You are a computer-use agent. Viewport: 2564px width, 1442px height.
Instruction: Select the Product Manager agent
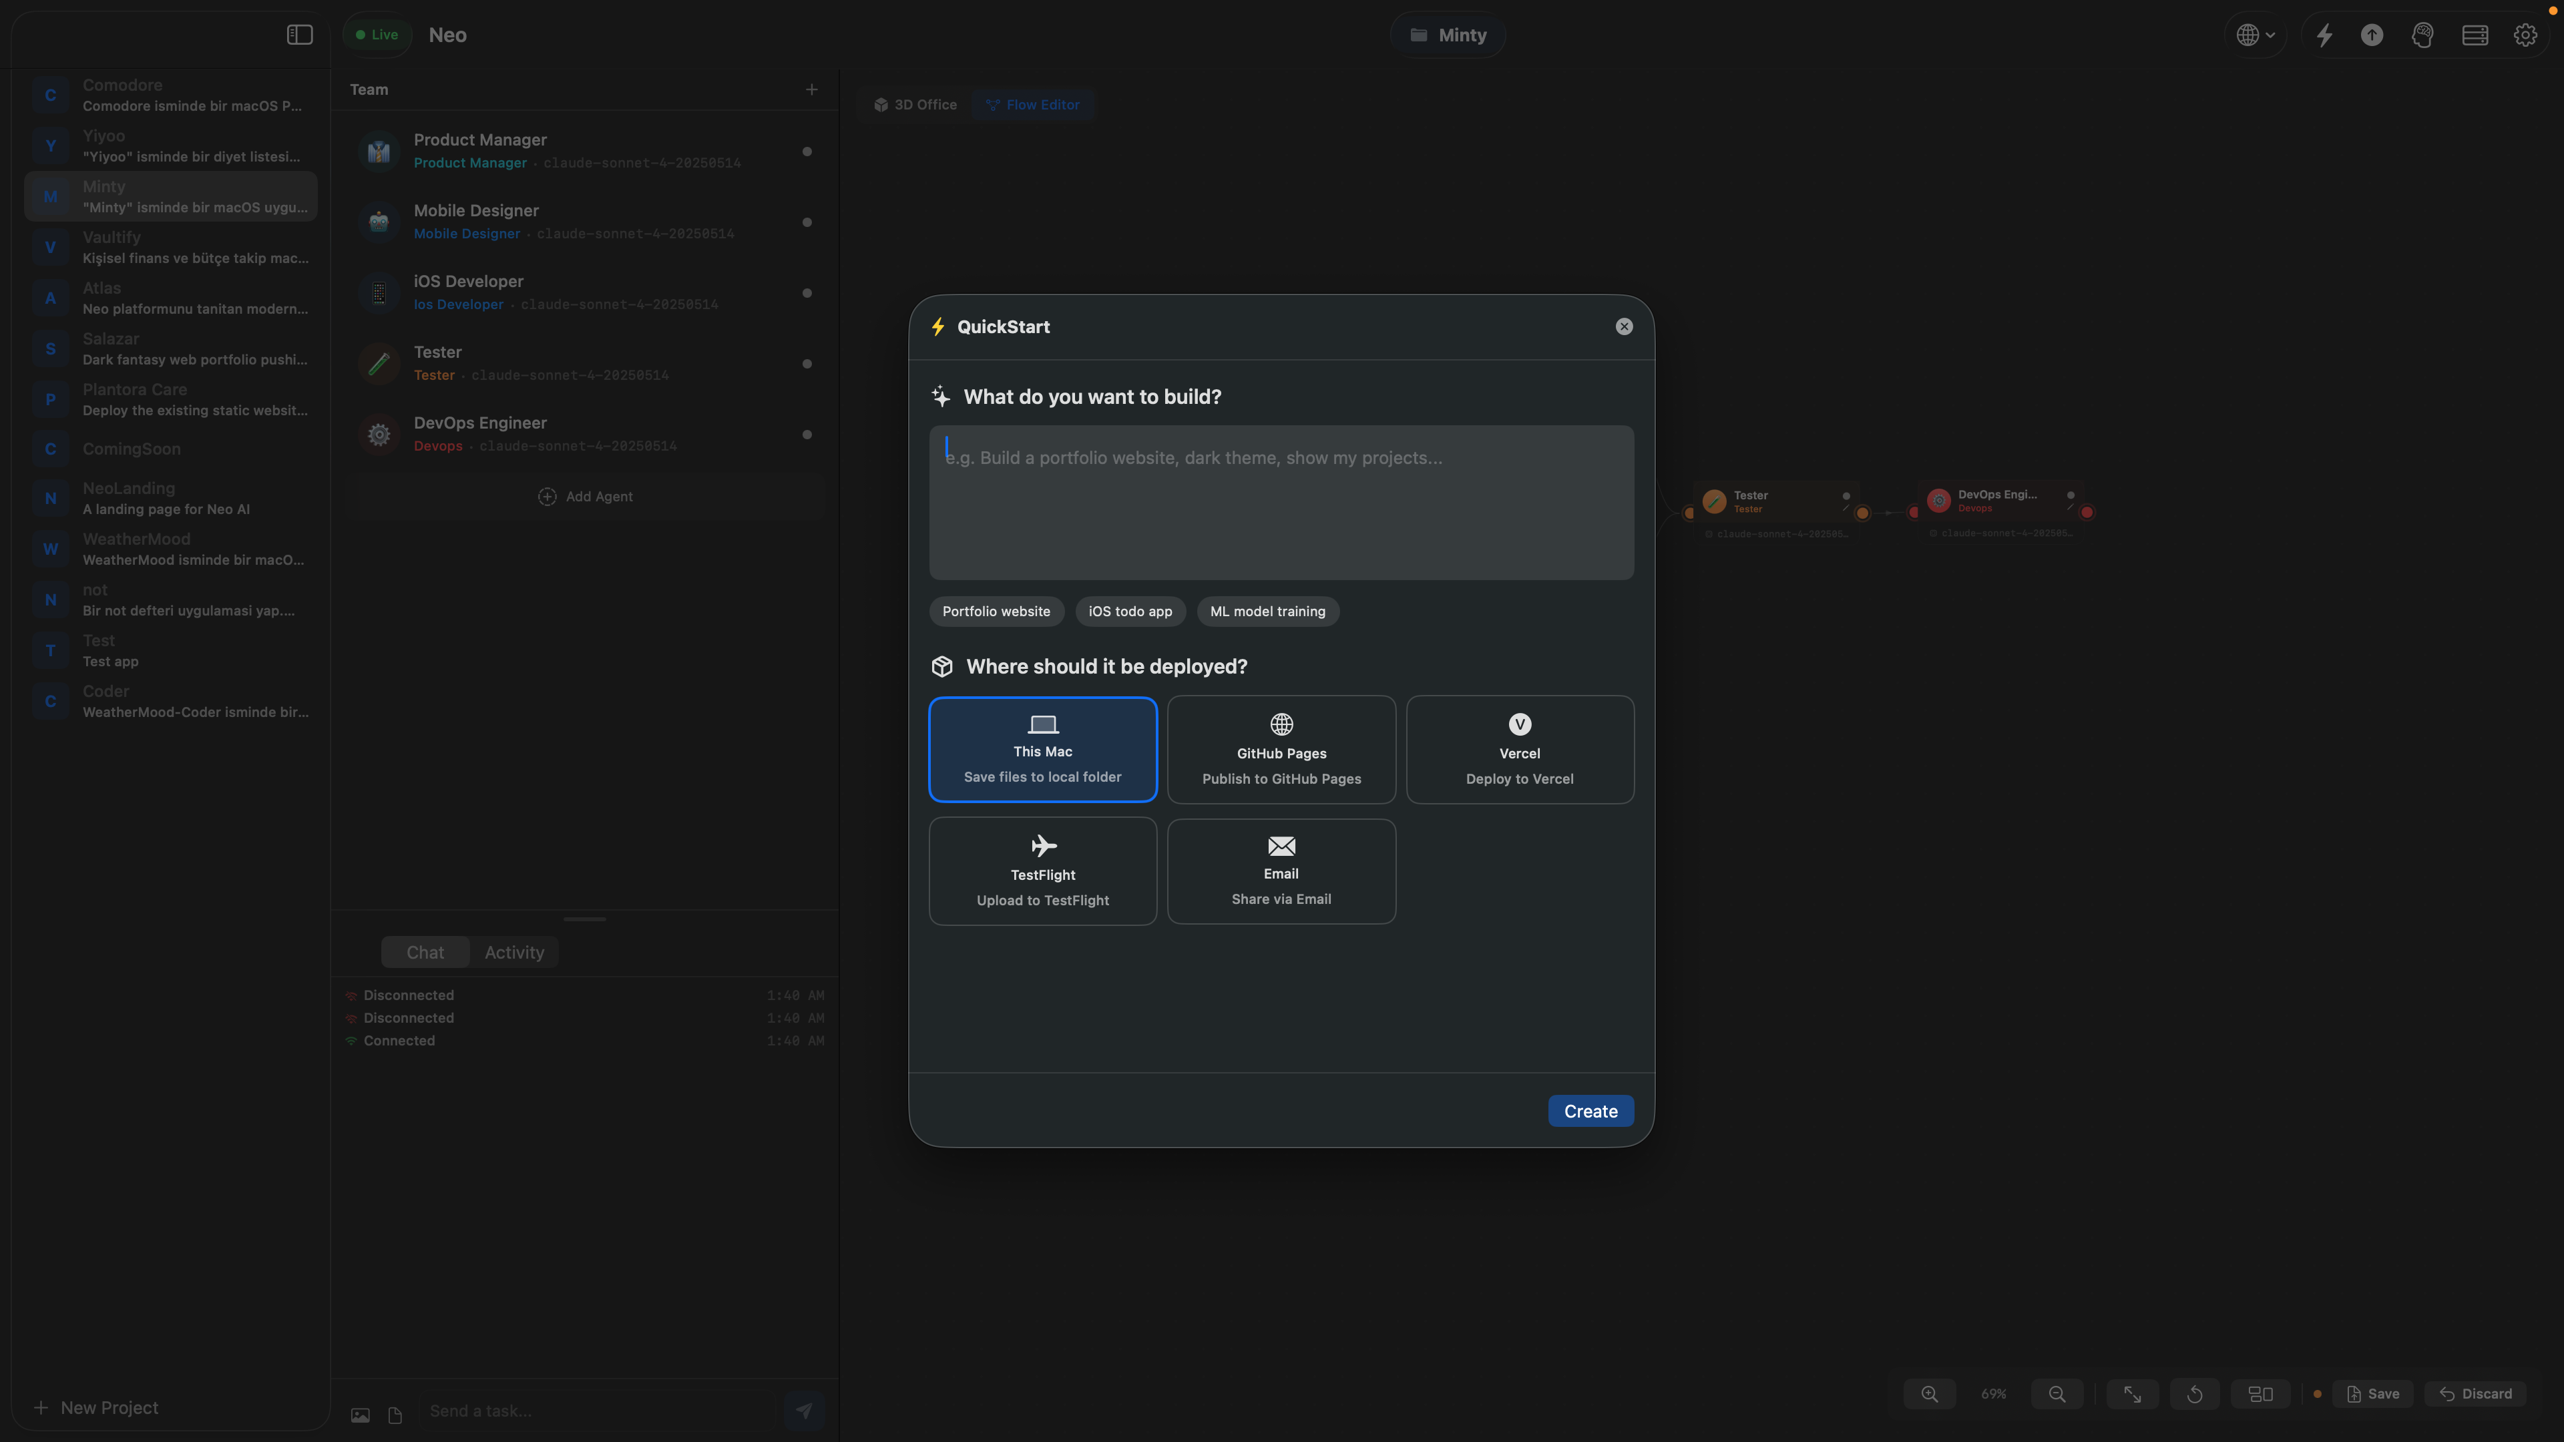coord(584,152)
